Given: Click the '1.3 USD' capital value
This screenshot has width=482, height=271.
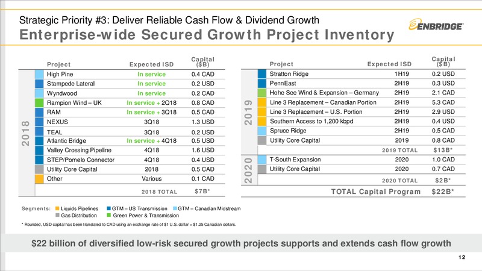Looking at the screenshot, I should click(x=203, y=122).
